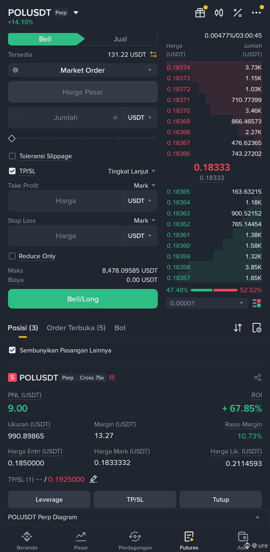Open the candlestick chart icon

click(219, 12)
